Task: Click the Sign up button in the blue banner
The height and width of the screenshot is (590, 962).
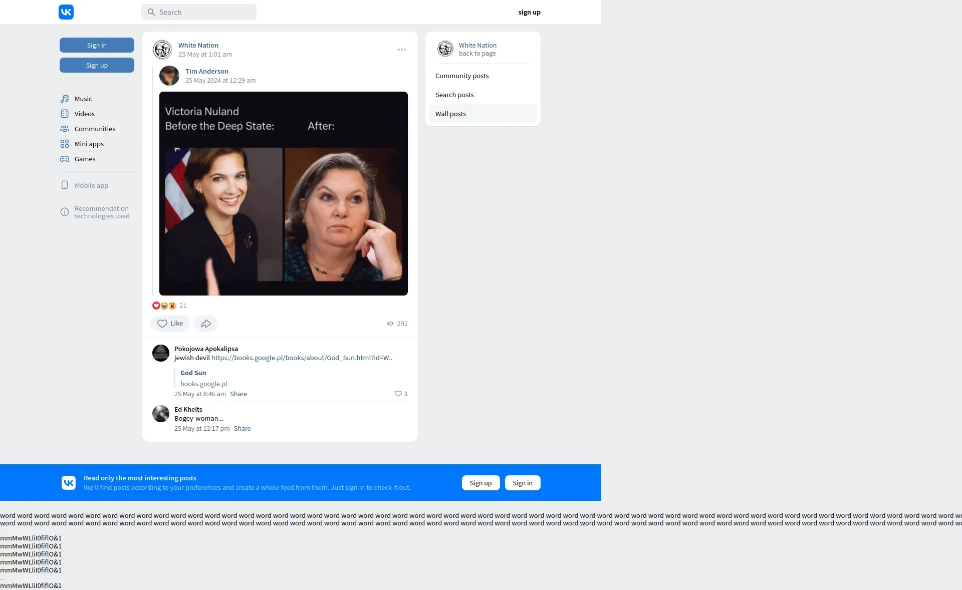Action: 481,483
